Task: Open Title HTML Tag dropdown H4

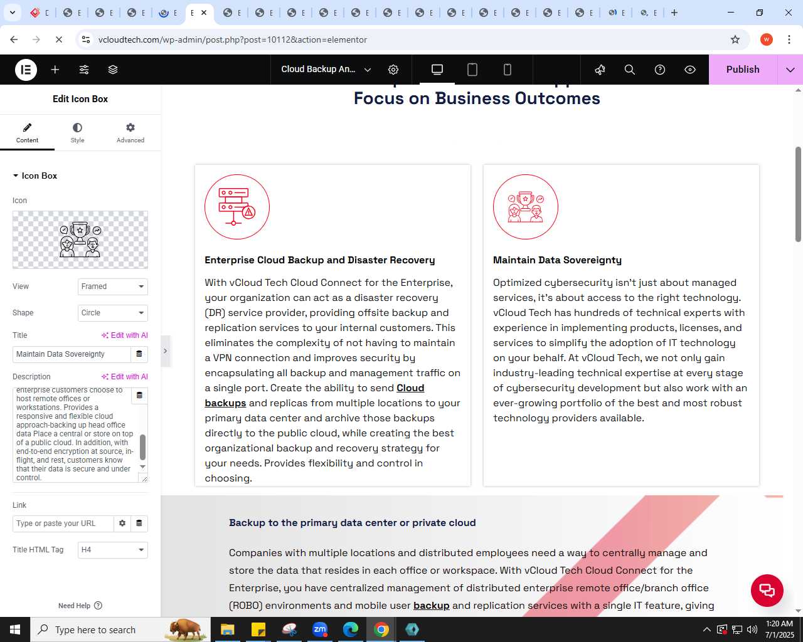Action: pos(113,550)
